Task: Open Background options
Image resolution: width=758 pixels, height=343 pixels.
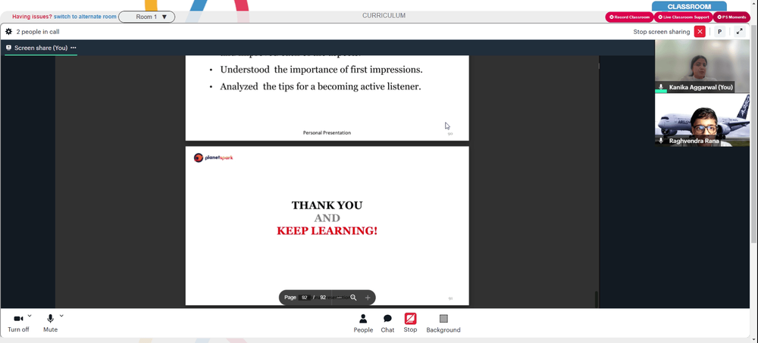Action: click(443, 323)
